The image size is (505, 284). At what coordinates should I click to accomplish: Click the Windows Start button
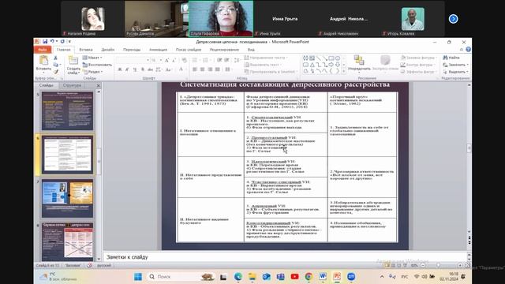pyautogui.click(x=138, y=277)
